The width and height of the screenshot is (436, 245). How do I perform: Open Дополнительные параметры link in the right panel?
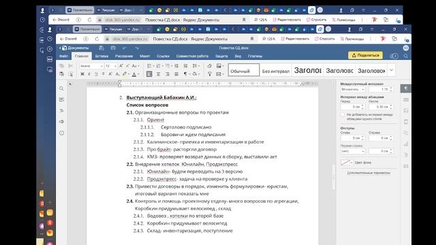[369, 173]
